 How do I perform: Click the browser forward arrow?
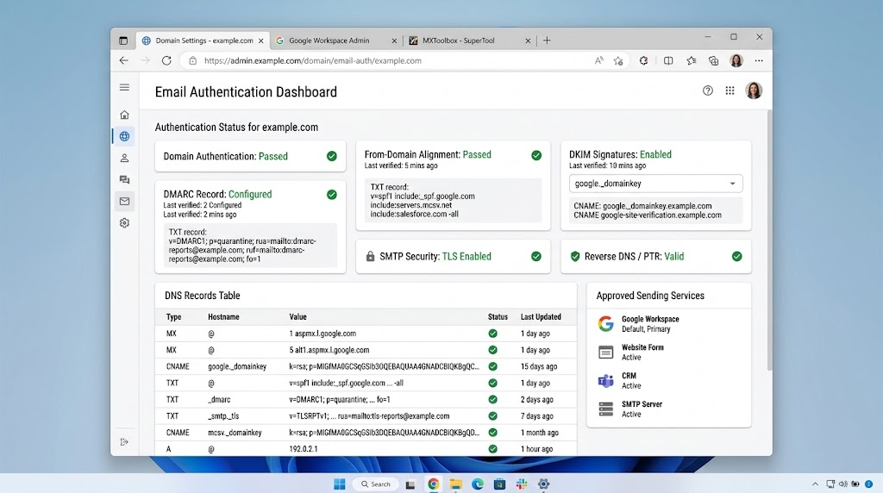click(145, 60)
